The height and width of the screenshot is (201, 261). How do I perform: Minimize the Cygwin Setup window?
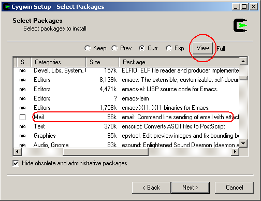coord(236,7)
